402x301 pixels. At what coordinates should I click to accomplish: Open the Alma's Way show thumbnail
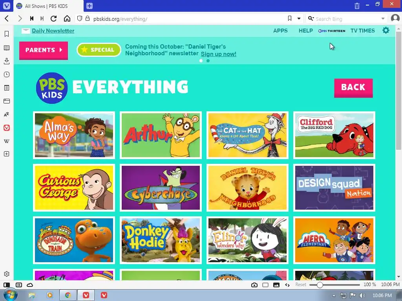point(74,135)
